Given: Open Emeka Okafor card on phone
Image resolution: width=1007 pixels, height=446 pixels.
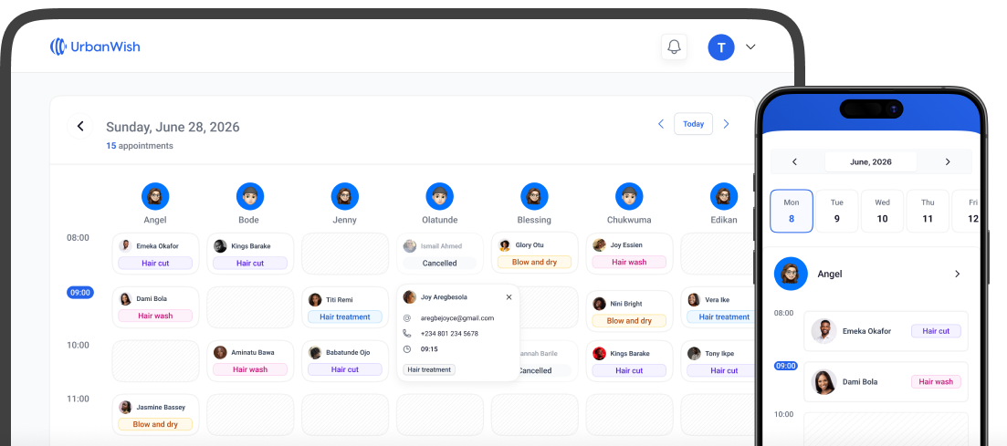Looking at the screenshot, I should 886,331.
